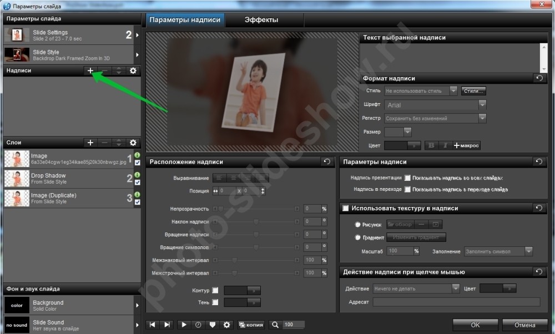Click the green info icon on the Image layer
555x334 pixels.
pos(137,155)
